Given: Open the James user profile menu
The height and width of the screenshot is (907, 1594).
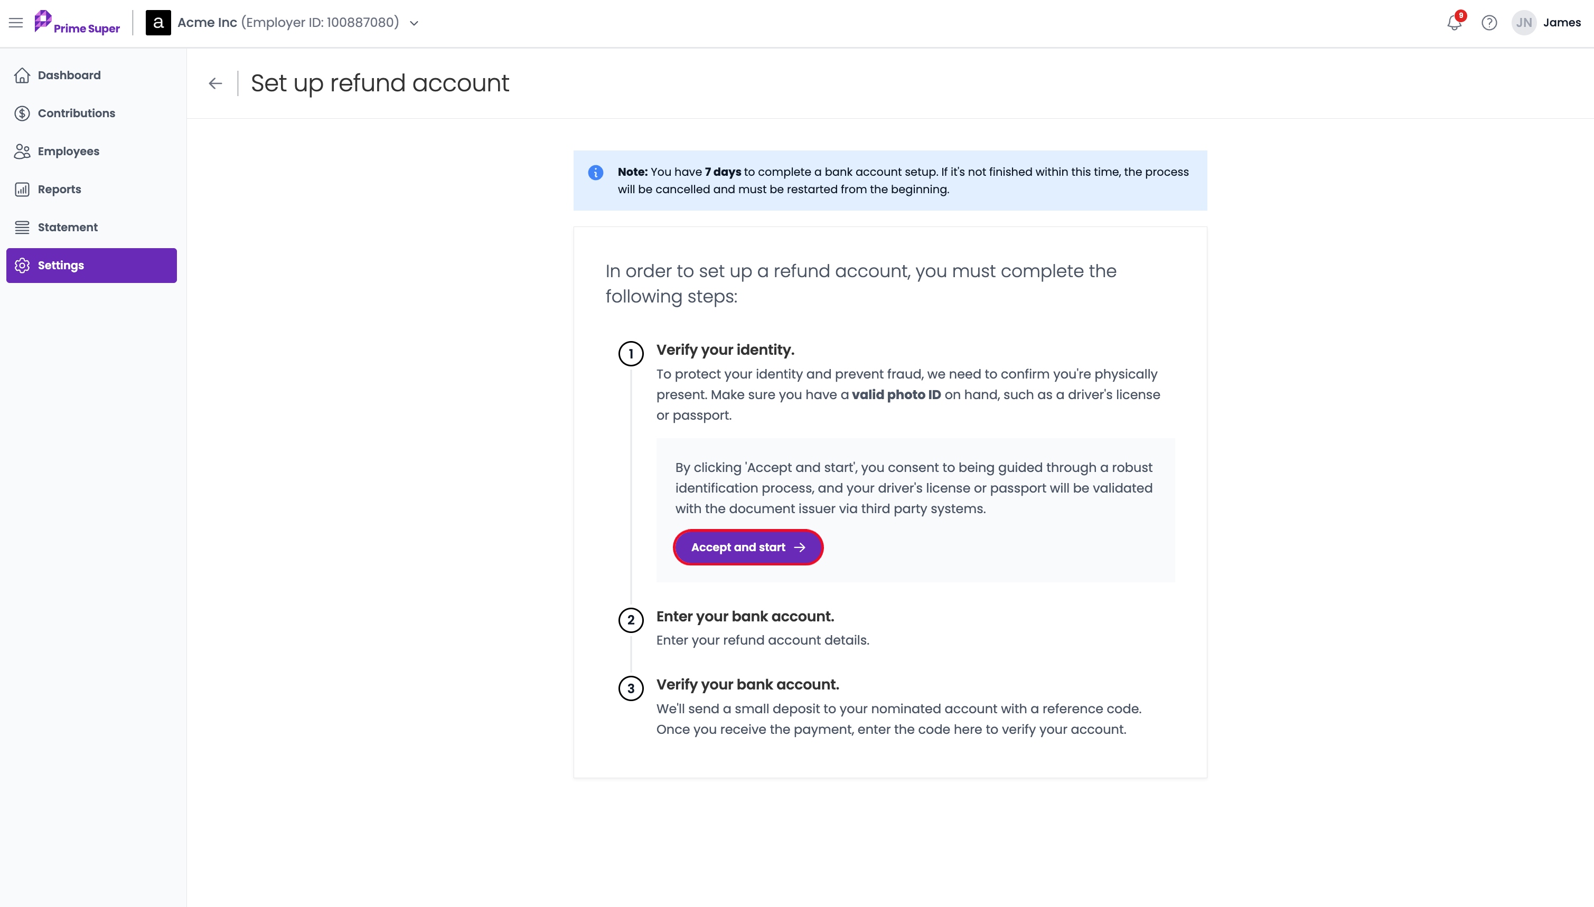Looking at the screenshot, I should pos(1562,23).
